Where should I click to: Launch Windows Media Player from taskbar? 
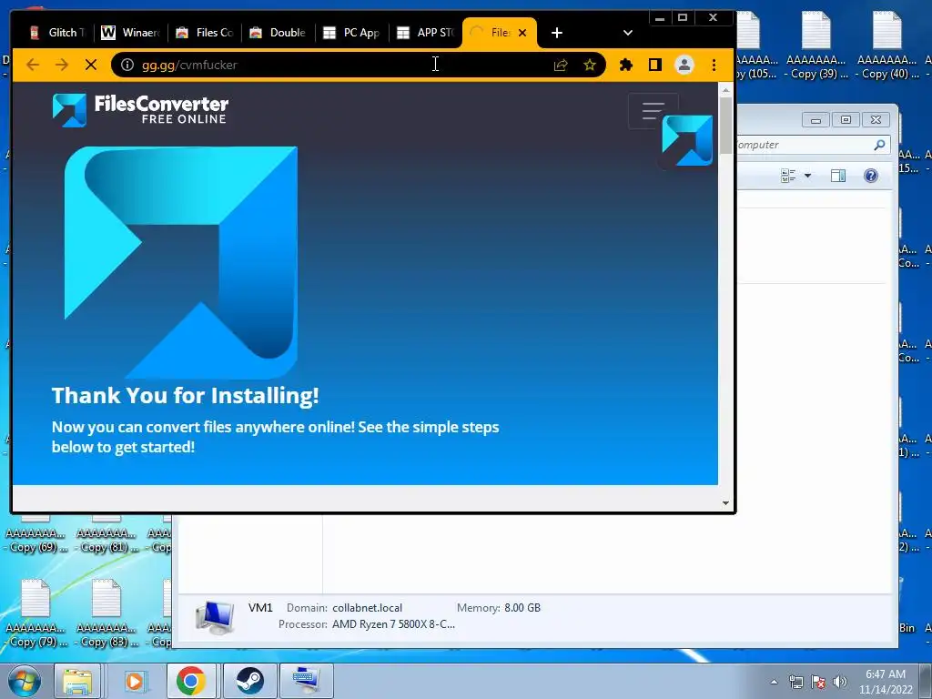pyautogui.click(x=135, y=681)
